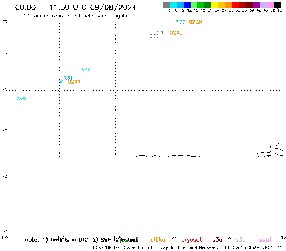Viewport: 286px width, 251px height.
Task: Click the purple swatch in the color scale
Action: click(257, 5)
